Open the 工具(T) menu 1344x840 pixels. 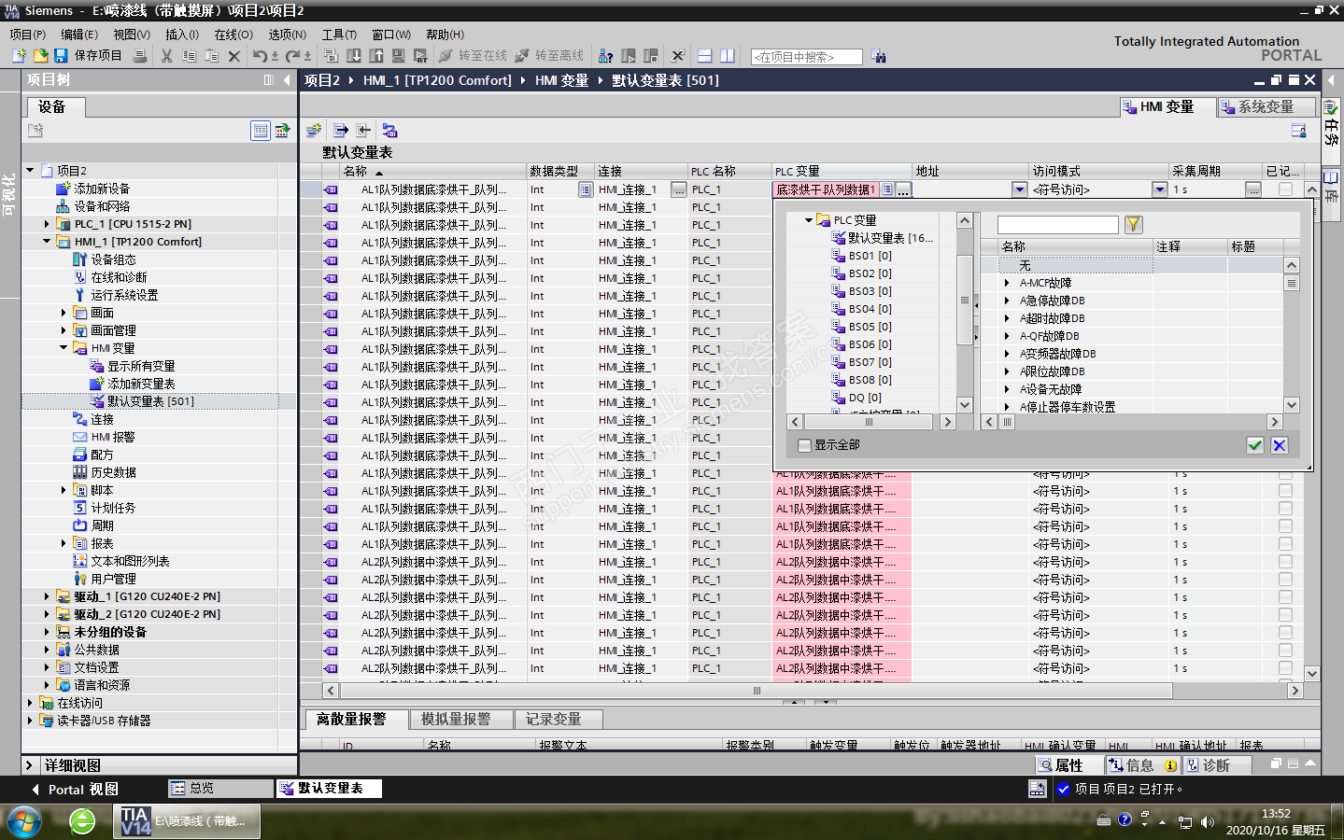[339, 35]
